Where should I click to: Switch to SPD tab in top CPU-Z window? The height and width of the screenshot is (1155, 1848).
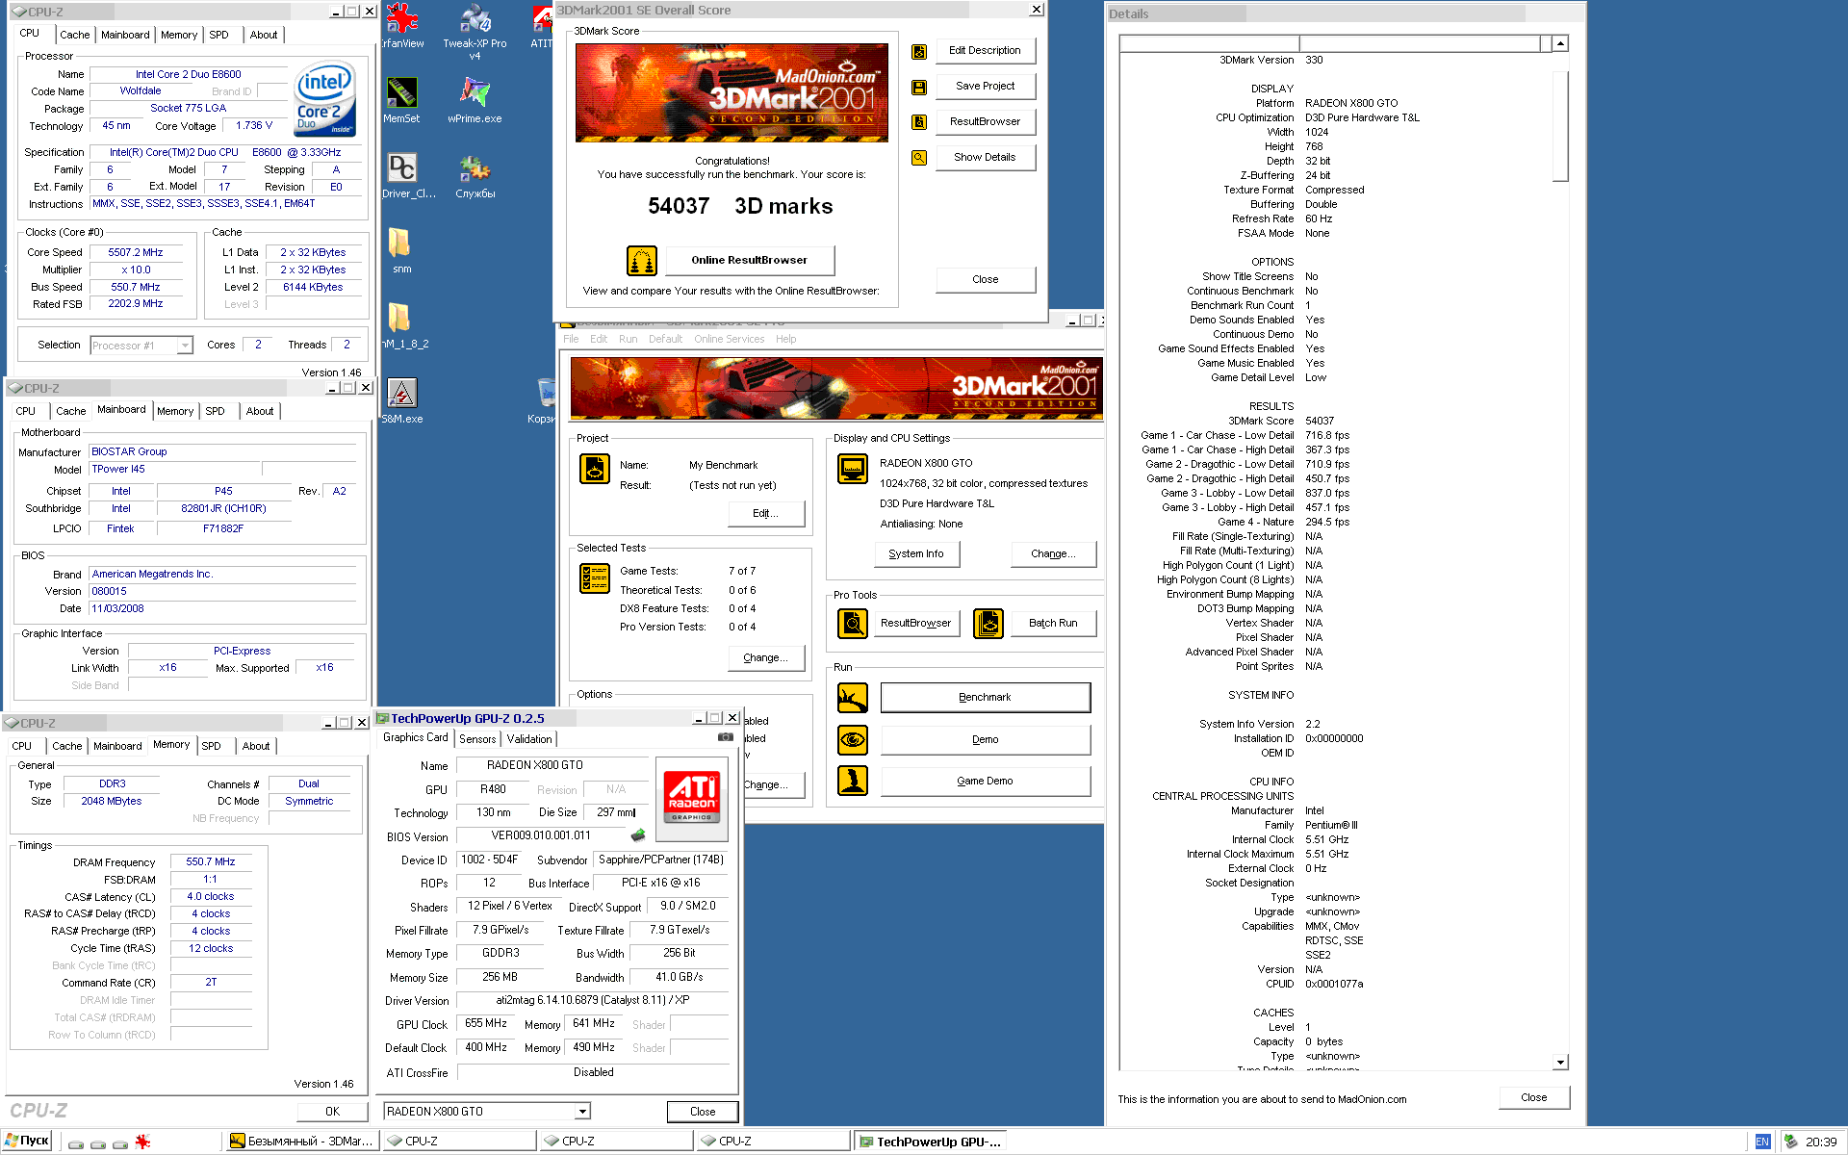pos(218,35)
